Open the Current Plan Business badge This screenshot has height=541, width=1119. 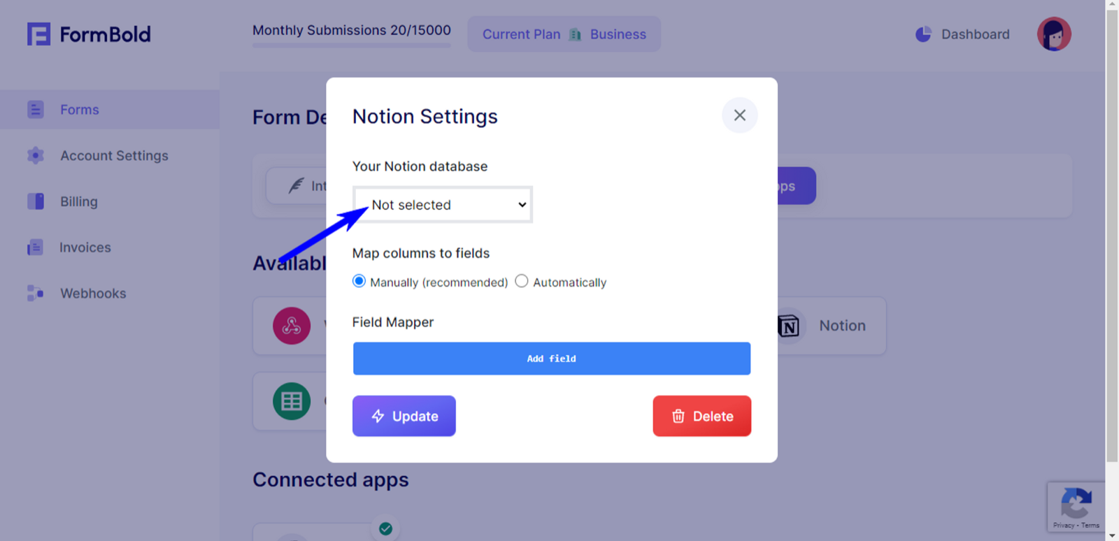click(x=564, y=34)
